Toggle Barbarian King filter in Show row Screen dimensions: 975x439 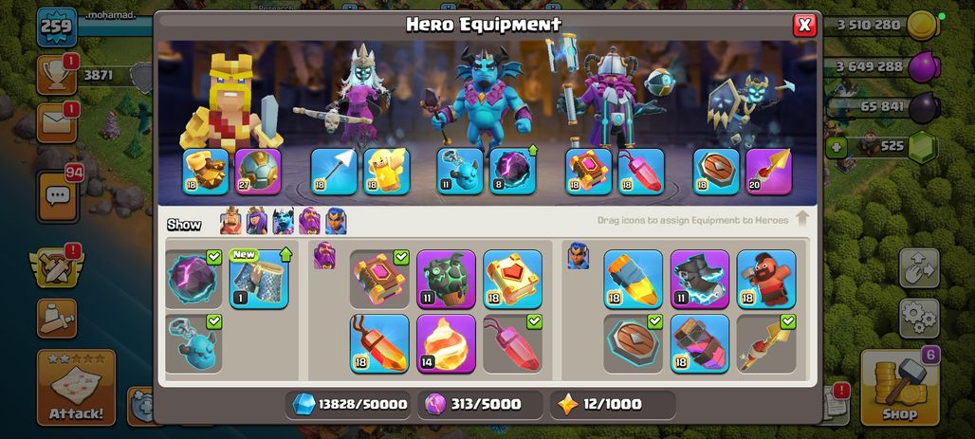pyautogui.click(x=230, y=221)
